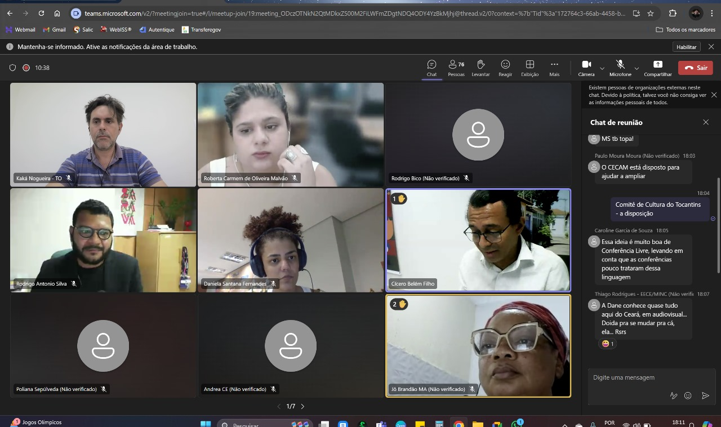The height and width of the screenshot is (427, 721).
Task: Open message formatting options in chat
Action: (673, 395)
